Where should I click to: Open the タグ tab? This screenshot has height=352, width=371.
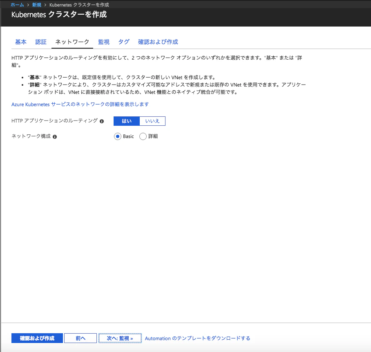[x=124, y=42]
